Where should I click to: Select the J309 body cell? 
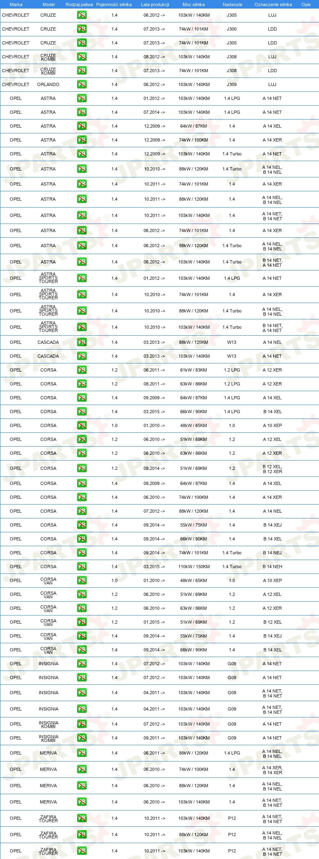[232, 84]
